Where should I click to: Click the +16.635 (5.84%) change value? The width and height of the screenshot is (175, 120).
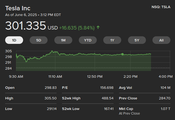click(x=77, y=28)
